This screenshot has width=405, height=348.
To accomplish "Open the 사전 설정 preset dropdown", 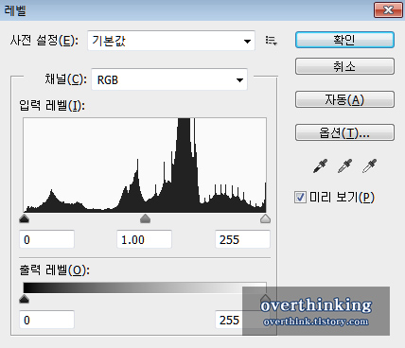I will (171, 41).
